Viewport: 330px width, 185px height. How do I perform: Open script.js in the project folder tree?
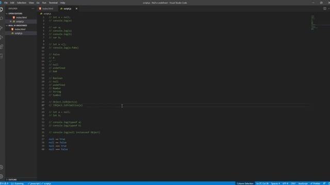tap(19, 33)
